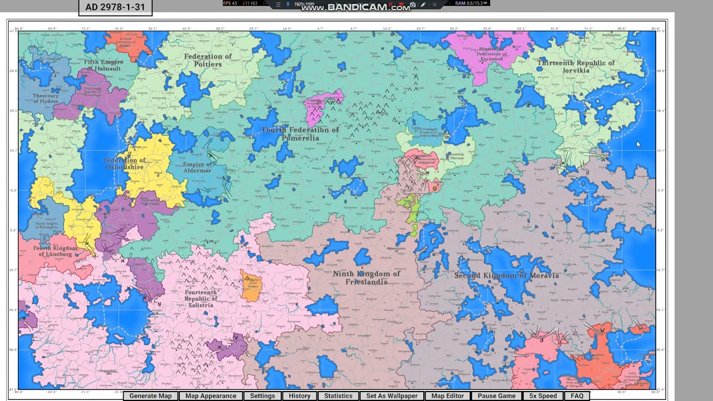The width and height of the screenshot is (713, 401).
Task: Click the Federation of Poitiers label
Action: pyautogui.click(x=208, y=60)
